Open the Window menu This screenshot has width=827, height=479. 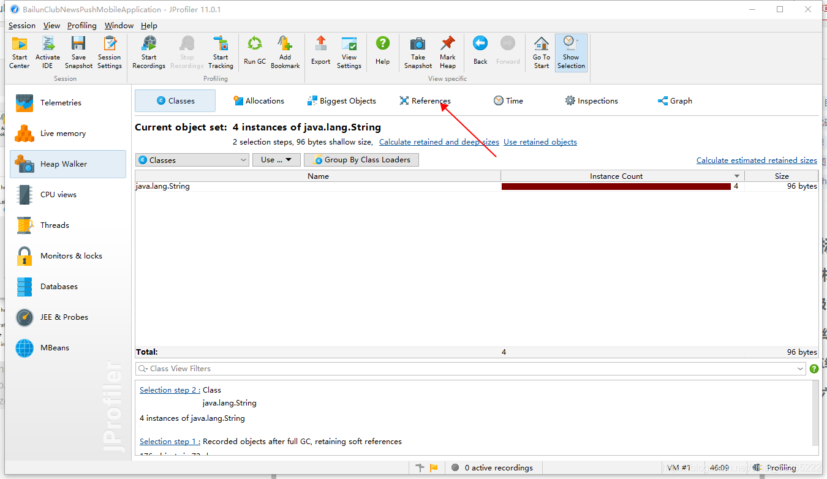[x=119, y=26]
